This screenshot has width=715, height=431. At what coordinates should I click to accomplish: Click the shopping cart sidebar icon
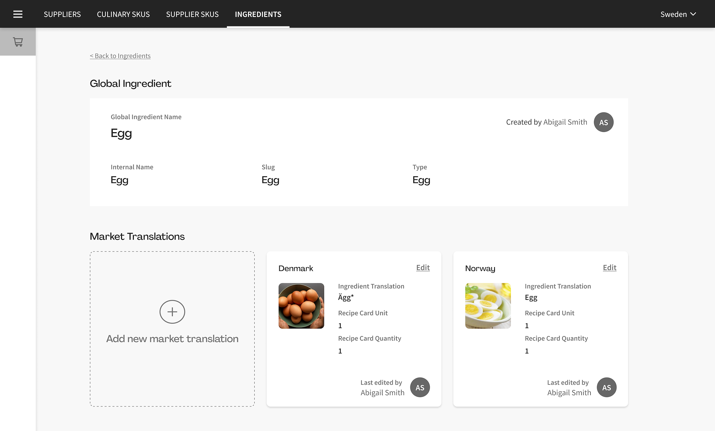[x=18, y=42]
